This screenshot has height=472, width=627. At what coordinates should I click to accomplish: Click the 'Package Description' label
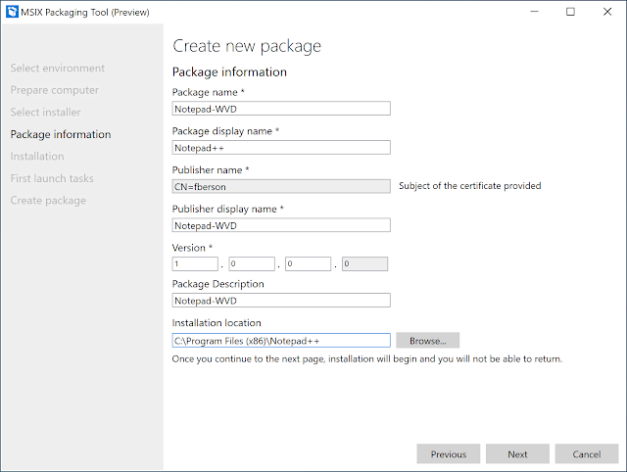[x=217, y=284]
